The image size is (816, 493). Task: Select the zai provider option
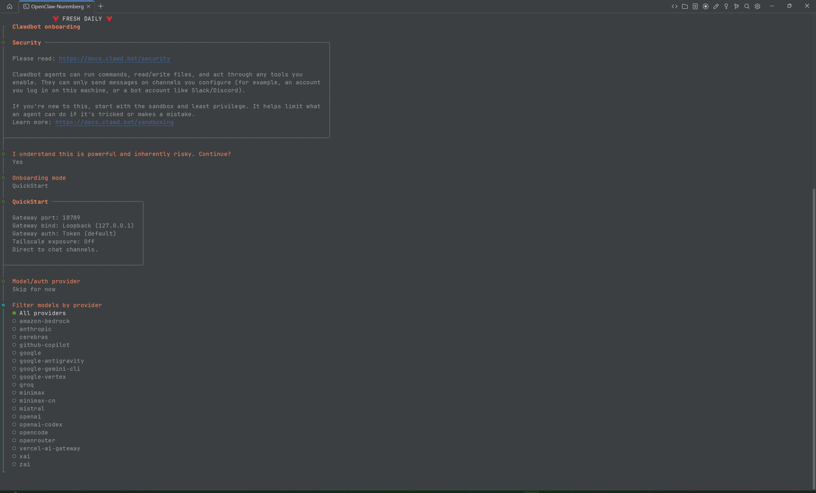coord(21,464)
